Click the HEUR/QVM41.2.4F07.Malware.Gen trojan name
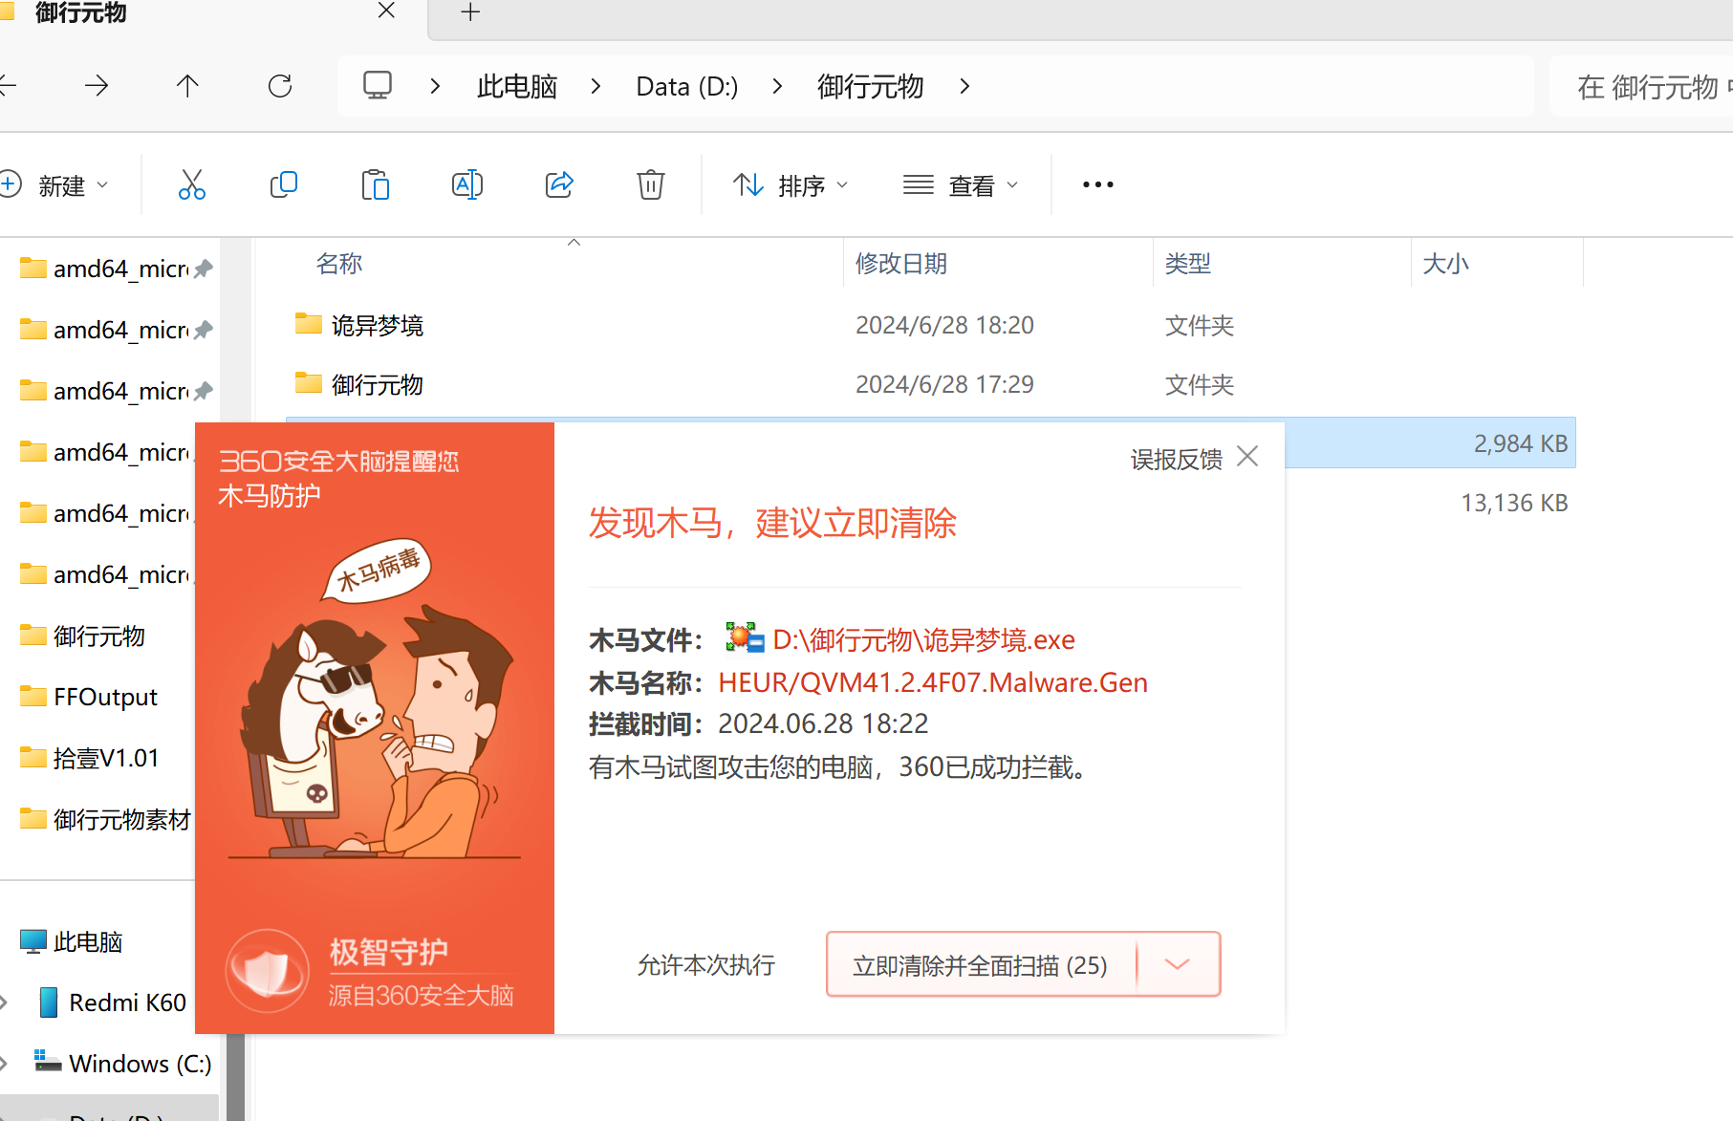1733x1121 pixels. point(933,682)
